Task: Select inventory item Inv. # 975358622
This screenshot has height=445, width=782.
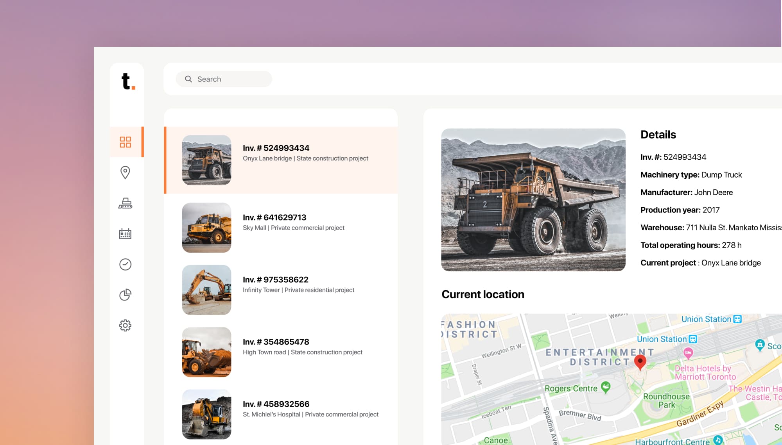Action: (281, 290)
